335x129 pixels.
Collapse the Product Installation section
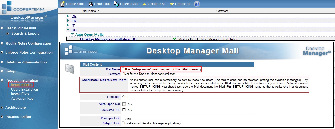pyautogui.click(x=2, y=80)
